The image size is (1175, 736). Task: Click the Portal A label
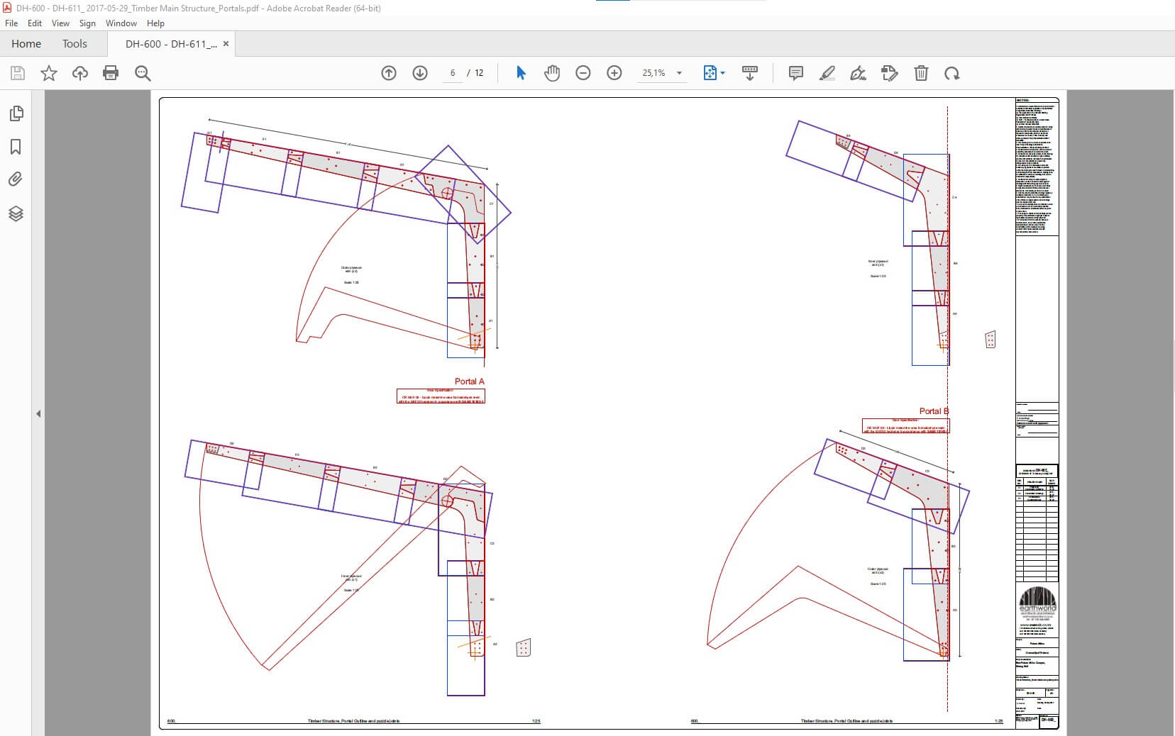[470, 381]
